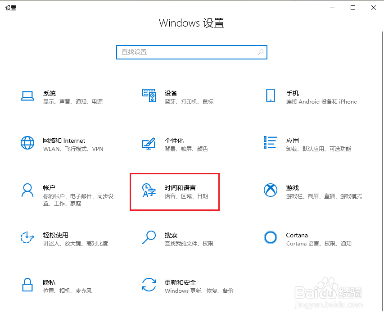384x318 pixels.
Task: Click the 更新和安全 category title
Action: pos(180,282)
